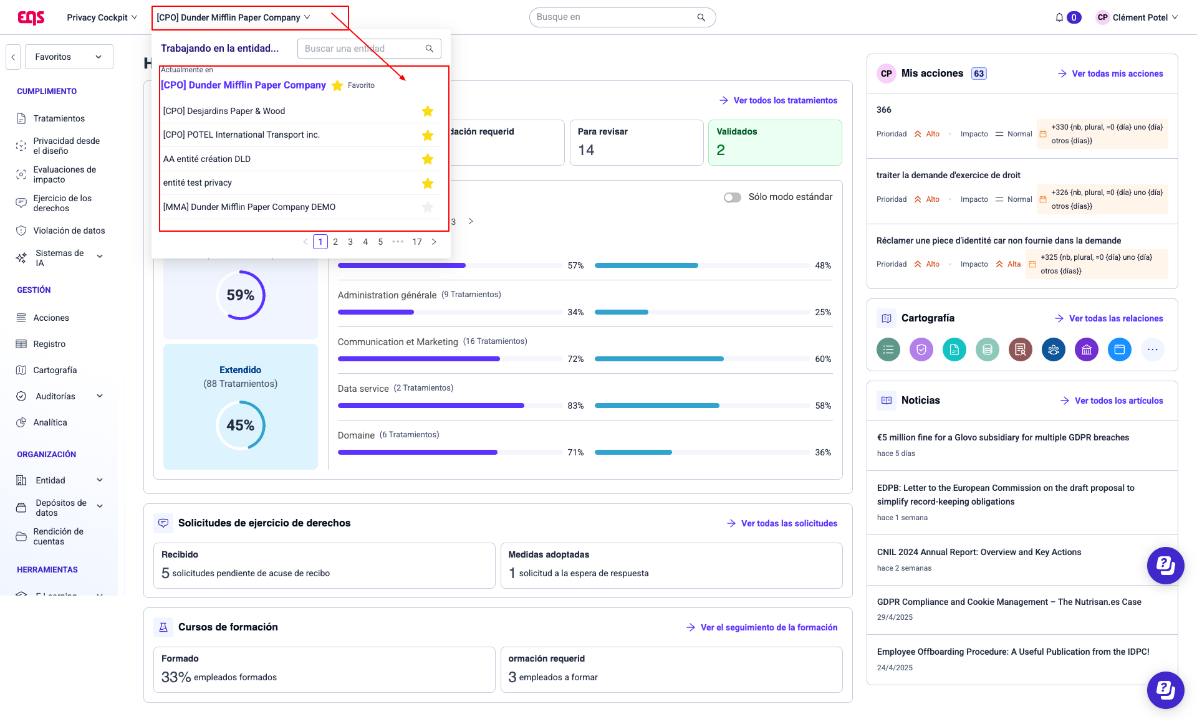Expand Depósitos de datos menu
1197x722 pixels.
coord(100,506)
